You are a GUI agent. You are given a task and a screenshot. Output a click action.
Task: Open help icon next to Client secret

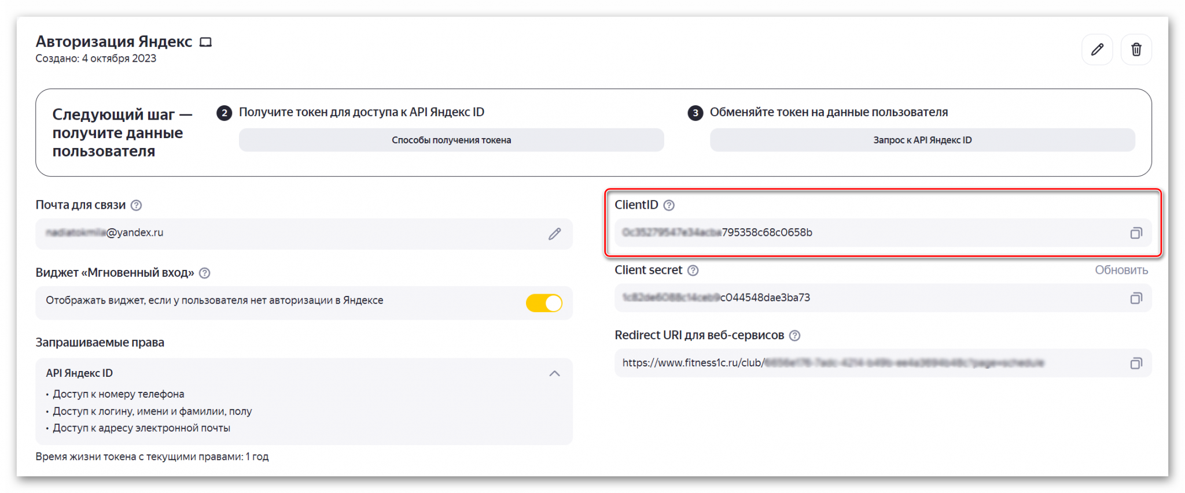pos(693,270)
